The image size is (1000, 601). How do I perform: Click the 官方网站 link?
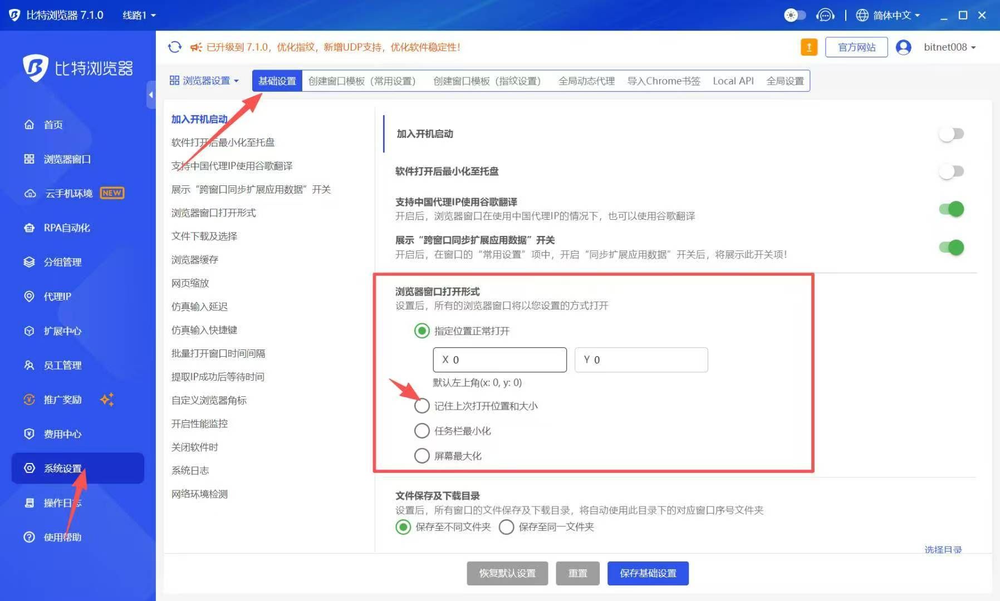[856, 47]
